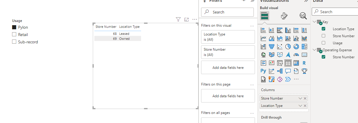The height and width of the screenshot is (123, 358).
Task: Choose the Donut chart visual
Action: point(296,47)
